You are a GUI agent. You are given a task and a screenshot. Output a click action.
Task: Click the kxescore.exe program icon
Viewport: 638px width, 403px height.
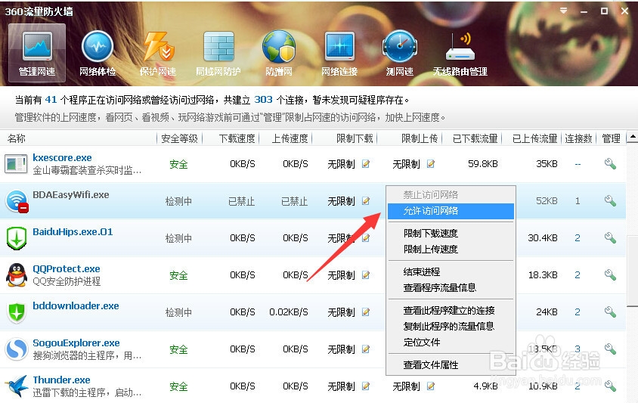[16, 164]
